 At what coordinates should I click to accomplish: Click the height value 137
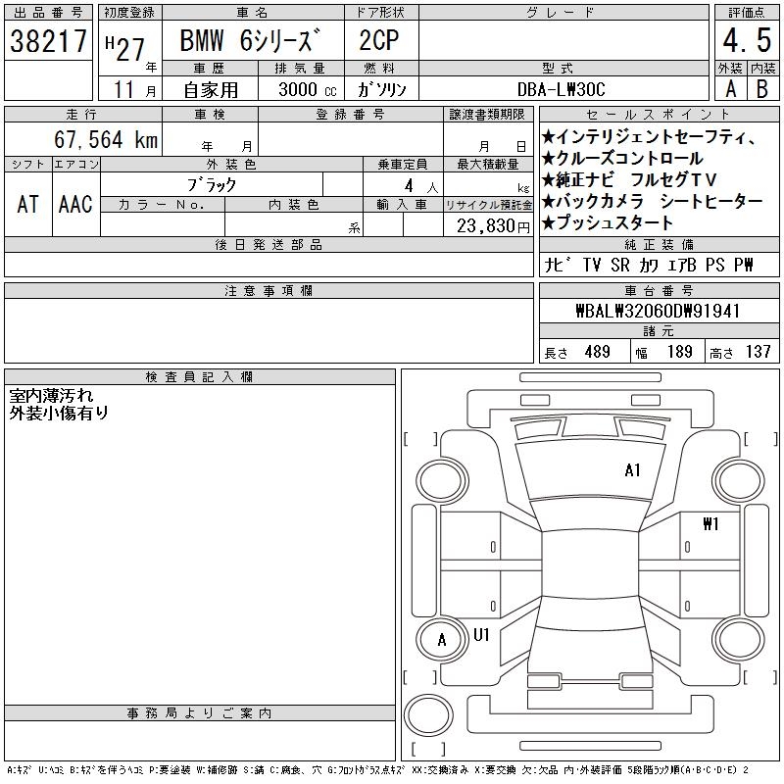point(758,352)
